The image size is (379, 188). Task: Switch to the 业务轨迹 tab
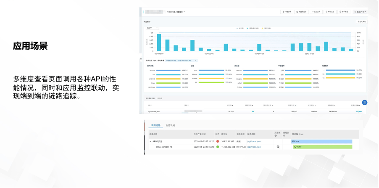coord(170,125)
